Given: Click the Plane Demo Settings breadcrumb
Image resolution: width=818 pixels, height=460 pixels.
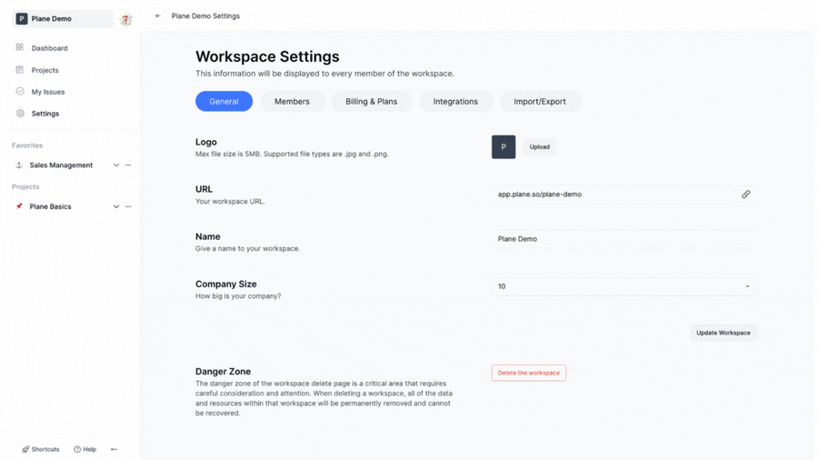Looking at the screenshot, I should (x=205, y=16).
